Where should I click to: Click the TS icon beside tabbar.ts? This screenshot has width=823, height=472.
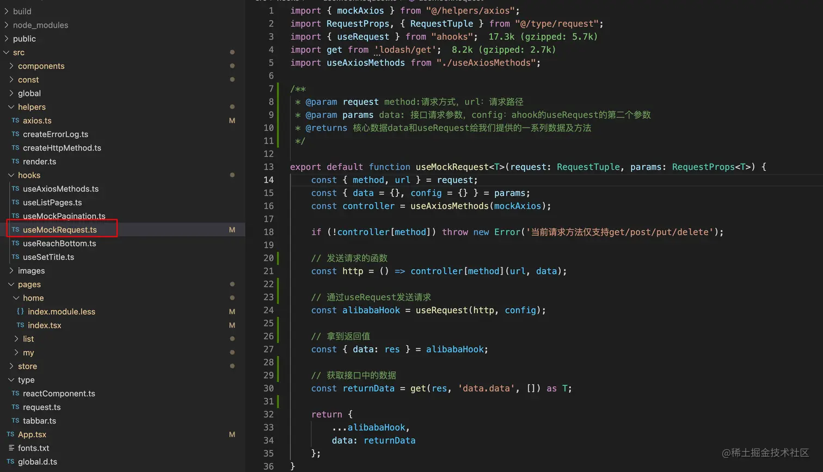click(15, 420)
